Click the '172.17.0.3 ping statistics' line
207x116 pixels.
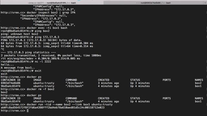[28, 52]
